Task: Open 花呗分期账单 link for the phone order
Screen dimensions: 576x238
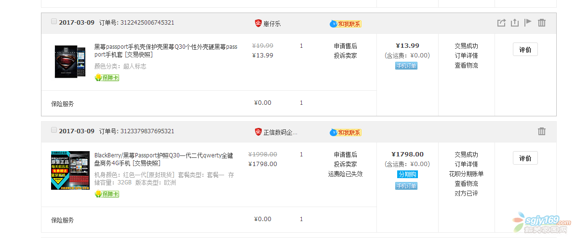Action: (x=466, y=174)
